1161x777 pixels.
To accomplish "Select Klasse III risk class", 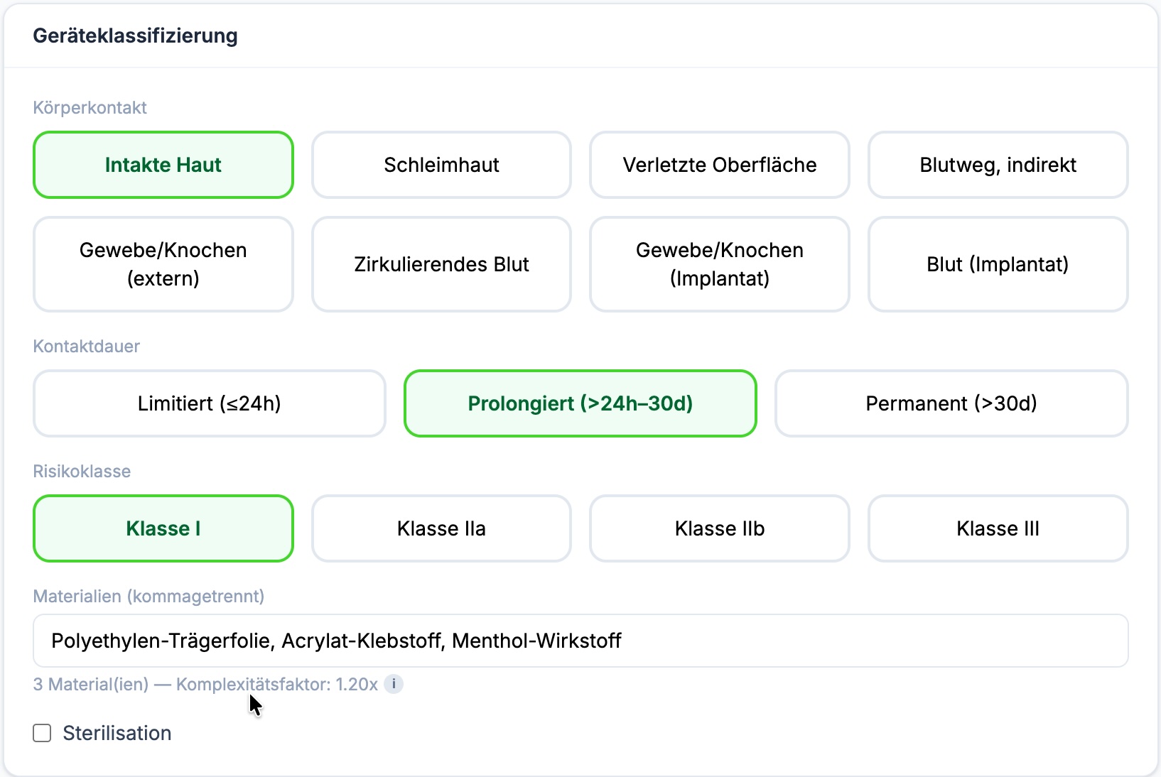I will (997, 528).
